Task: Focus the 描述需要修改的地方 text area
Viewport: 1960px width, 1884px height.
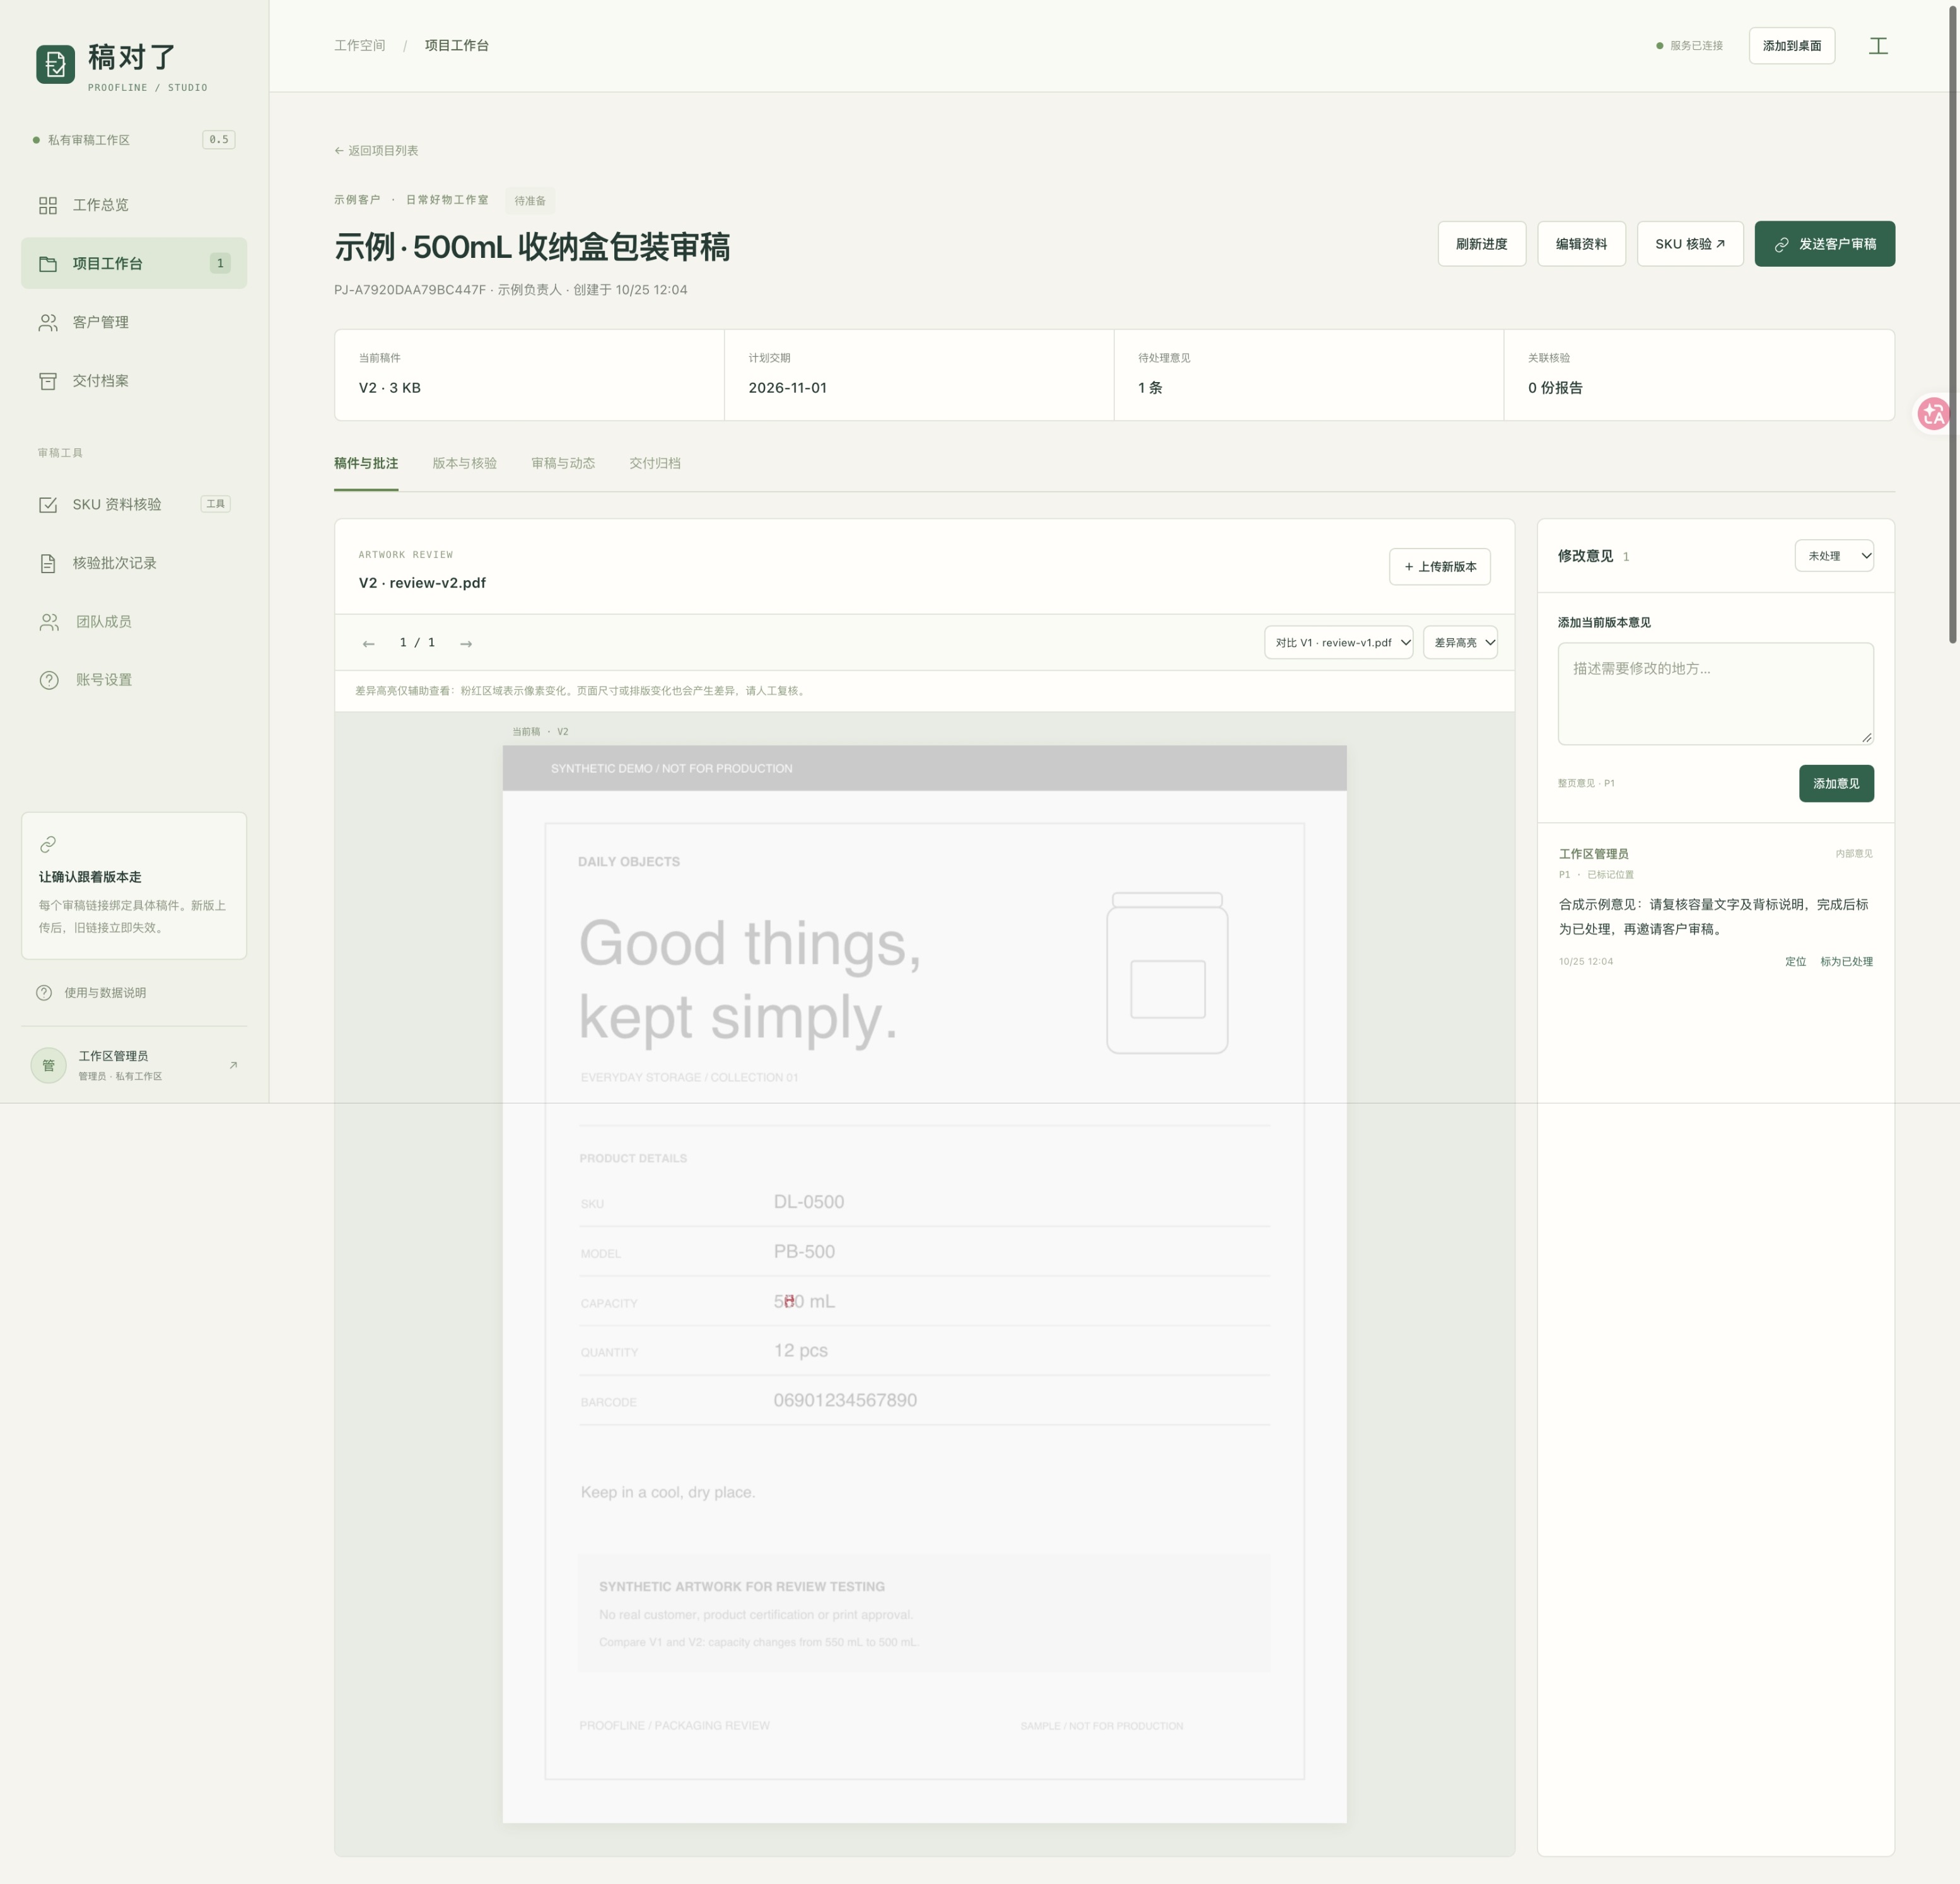Action: pos(1715,694)
